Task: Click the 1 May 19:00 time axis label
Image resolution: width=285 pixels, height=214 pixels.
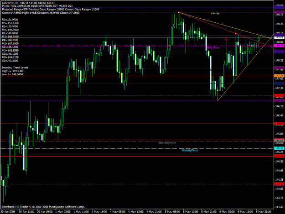Action: click(99, 212)
